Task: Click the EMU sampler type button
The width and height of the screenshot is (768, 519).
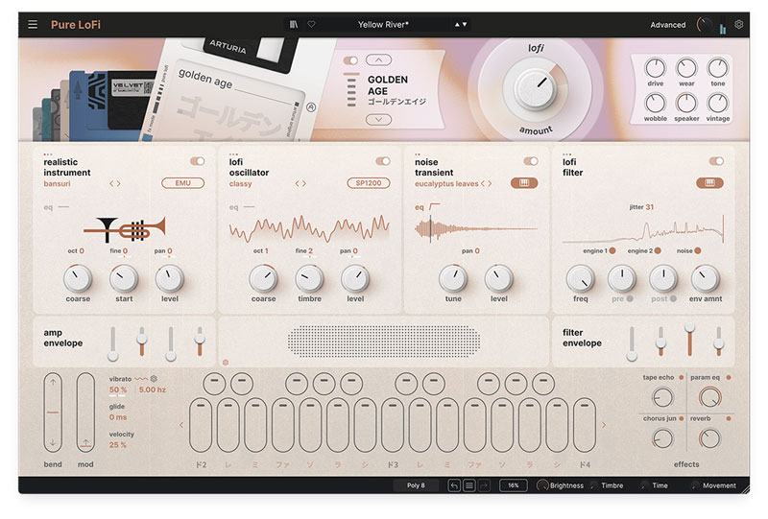Action: pos(182,183)
